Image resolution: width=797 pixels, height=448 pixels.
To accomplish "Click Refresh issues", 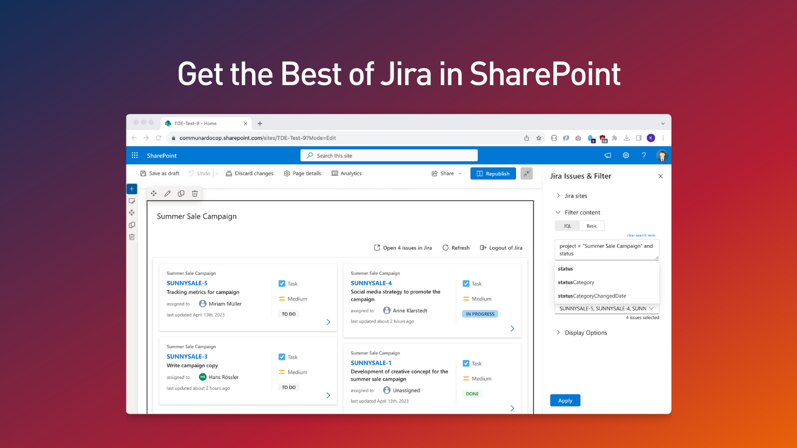I will pos(456,247).
